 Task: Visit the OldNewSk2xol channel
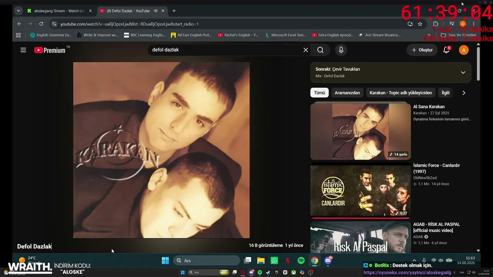(x=425, y=178)
